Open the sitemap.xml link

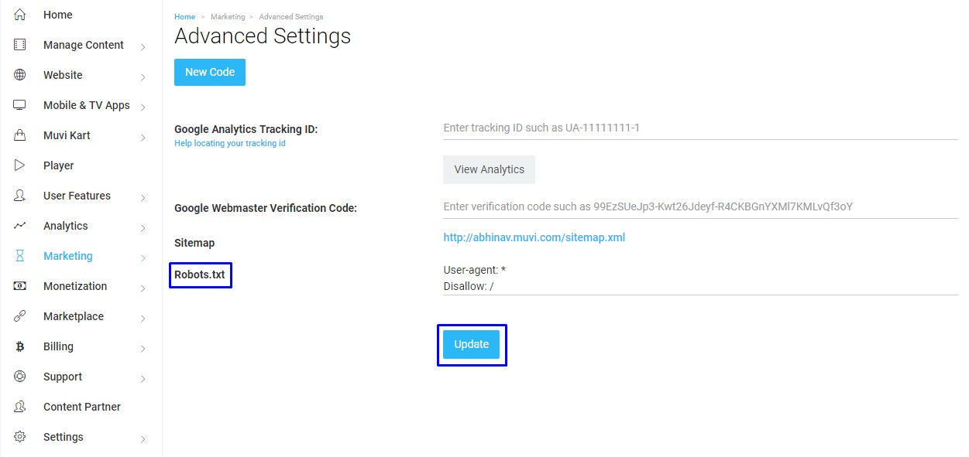pyautogui.click(x=534, y=237)
